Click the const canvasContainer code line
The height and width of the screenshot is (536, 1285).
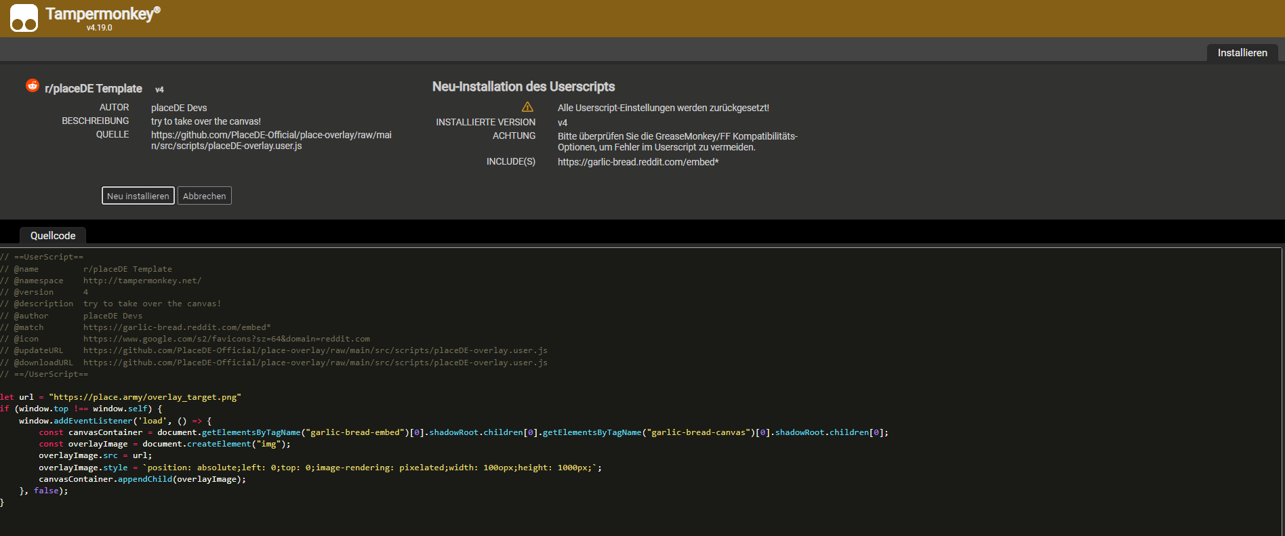pyautogui.click(x=464, y=432)
